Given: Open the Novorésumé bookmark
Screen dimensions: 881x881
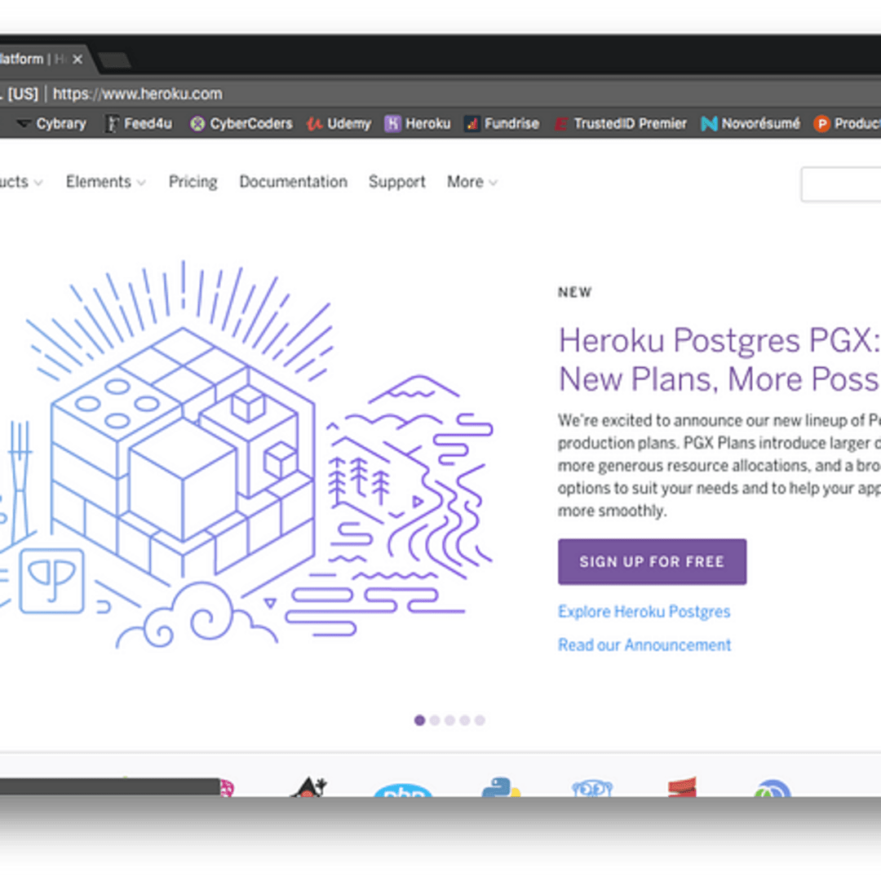Looking at the screenshot, I should (x=750, y=124).
